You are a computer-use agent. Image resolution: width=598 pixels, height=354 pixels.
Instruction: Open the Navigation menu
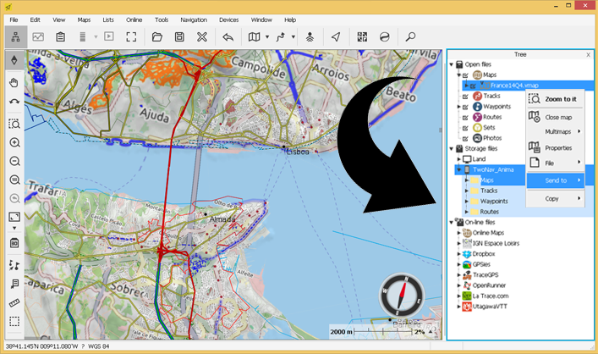194,19
